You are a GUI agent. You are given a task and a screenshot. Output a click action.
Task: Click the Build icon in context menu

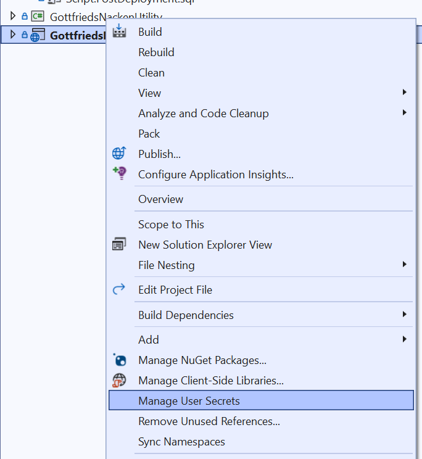[x=119, y=32]
